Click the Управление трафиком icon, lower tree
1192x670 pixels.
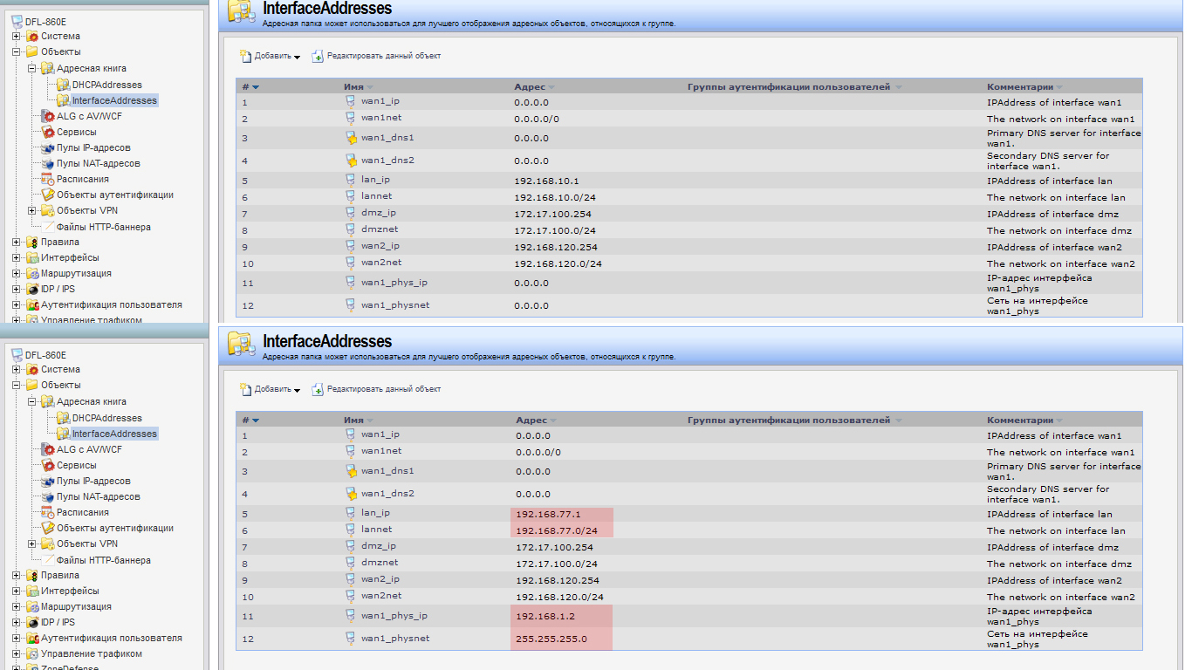coord(32,653)
